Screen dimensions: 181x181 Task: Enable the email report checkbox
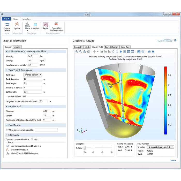coord(7,130)
